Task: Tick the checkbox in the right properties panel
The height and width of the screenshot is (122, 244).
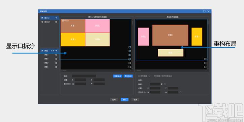Action: point(139,76)
